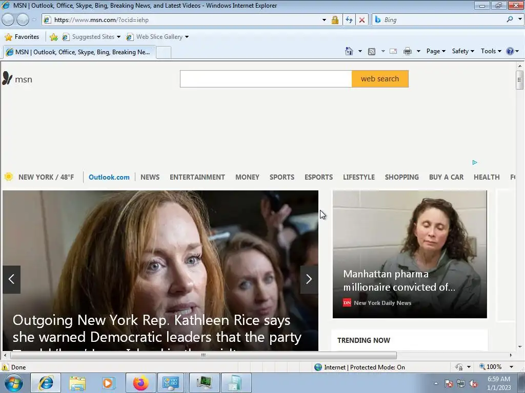Open Windows Start button
Screen dimensions: 525x393
[14, 383]
